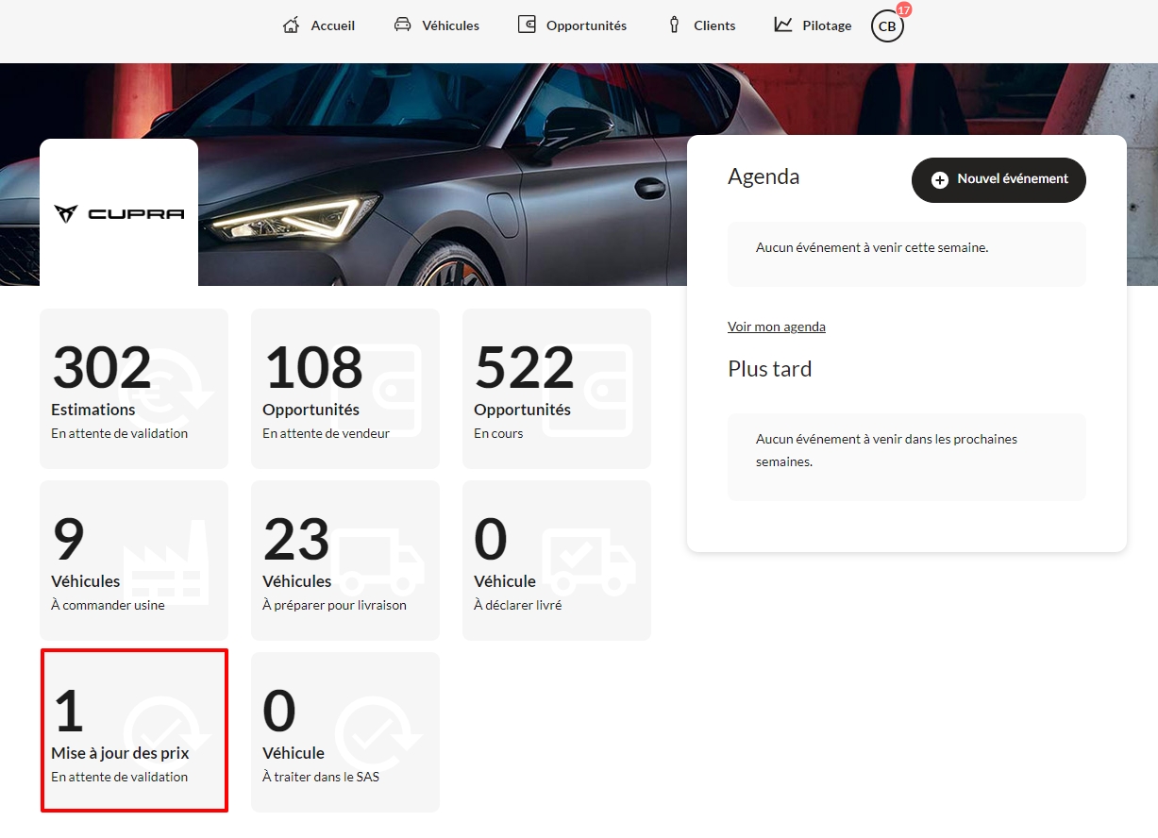Open the 0 Véhicule à déclarer livré card
Image resolution: width=1158 pixels, height=838 pixels.
click(x=557, y=561)
